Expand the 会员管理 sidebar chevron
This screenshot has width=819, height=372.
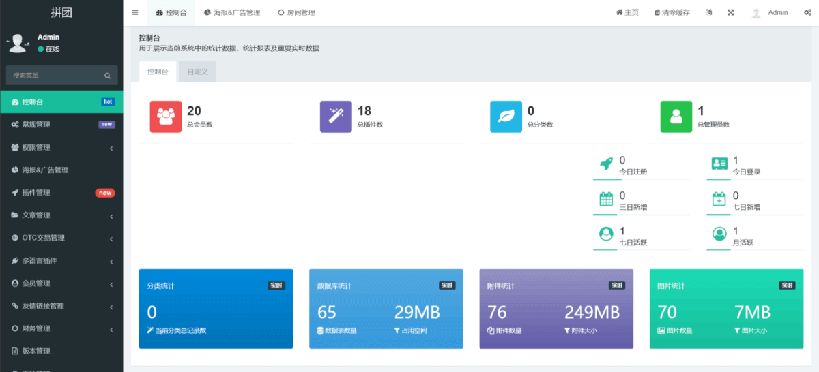tap(111, 283)
